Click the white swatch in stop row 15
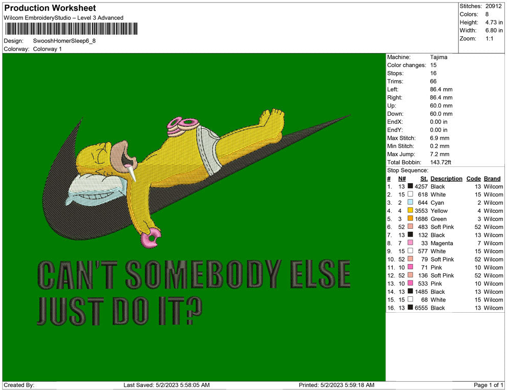Viewport: 507px width, 390px height. pyautogui.click(x=410, y=299)
